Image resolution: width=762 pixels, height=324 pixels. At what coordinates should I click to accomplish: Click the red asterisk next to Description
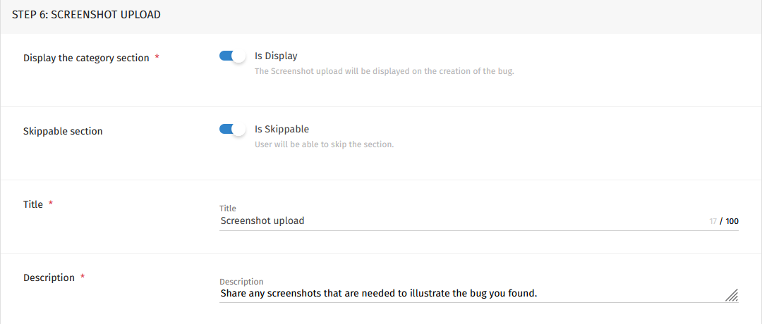pos(82,277)
